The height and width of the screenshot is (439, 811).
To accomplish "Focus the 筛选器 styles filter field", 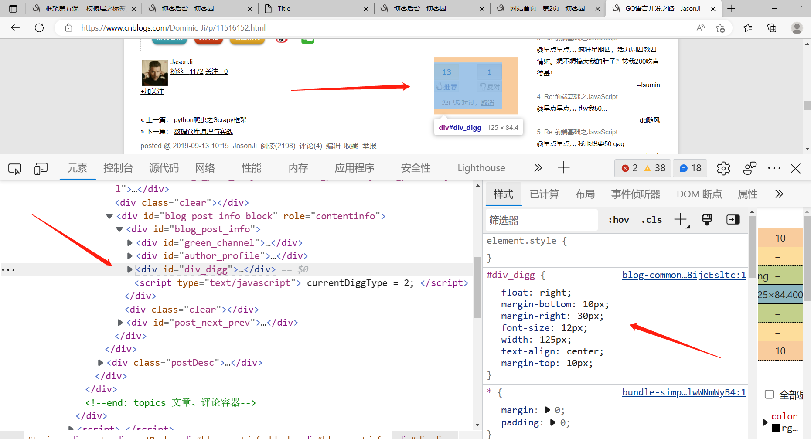I will pos(542,220).
